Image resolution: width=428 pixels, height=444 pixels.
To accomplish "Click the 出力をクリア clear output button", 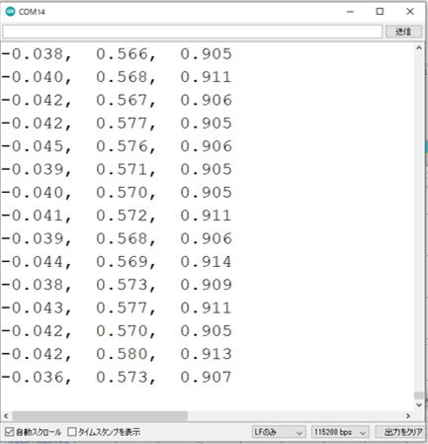I will 402,432.
